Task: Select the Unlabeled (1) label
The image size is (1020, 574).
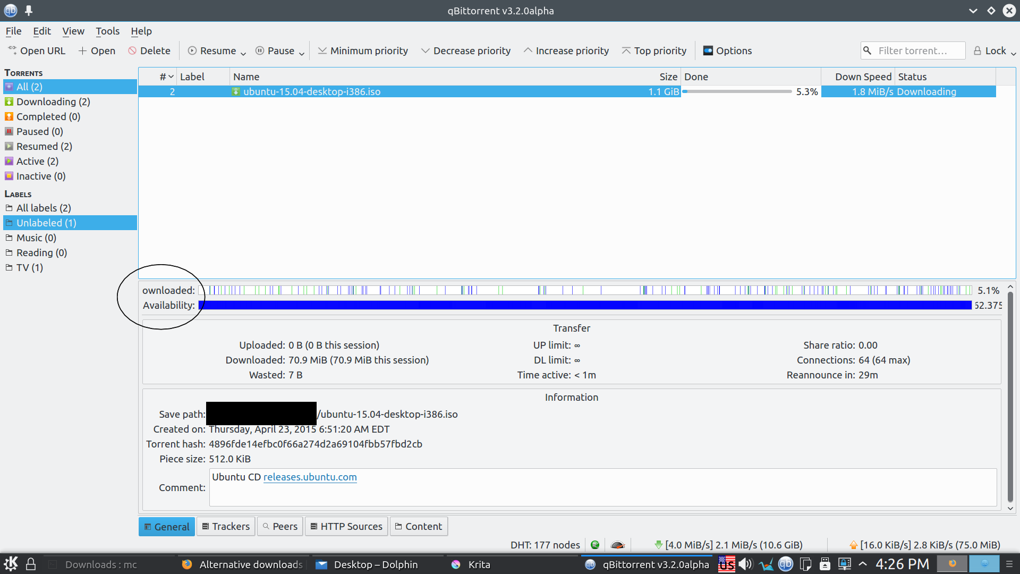Action: [70, 223]
